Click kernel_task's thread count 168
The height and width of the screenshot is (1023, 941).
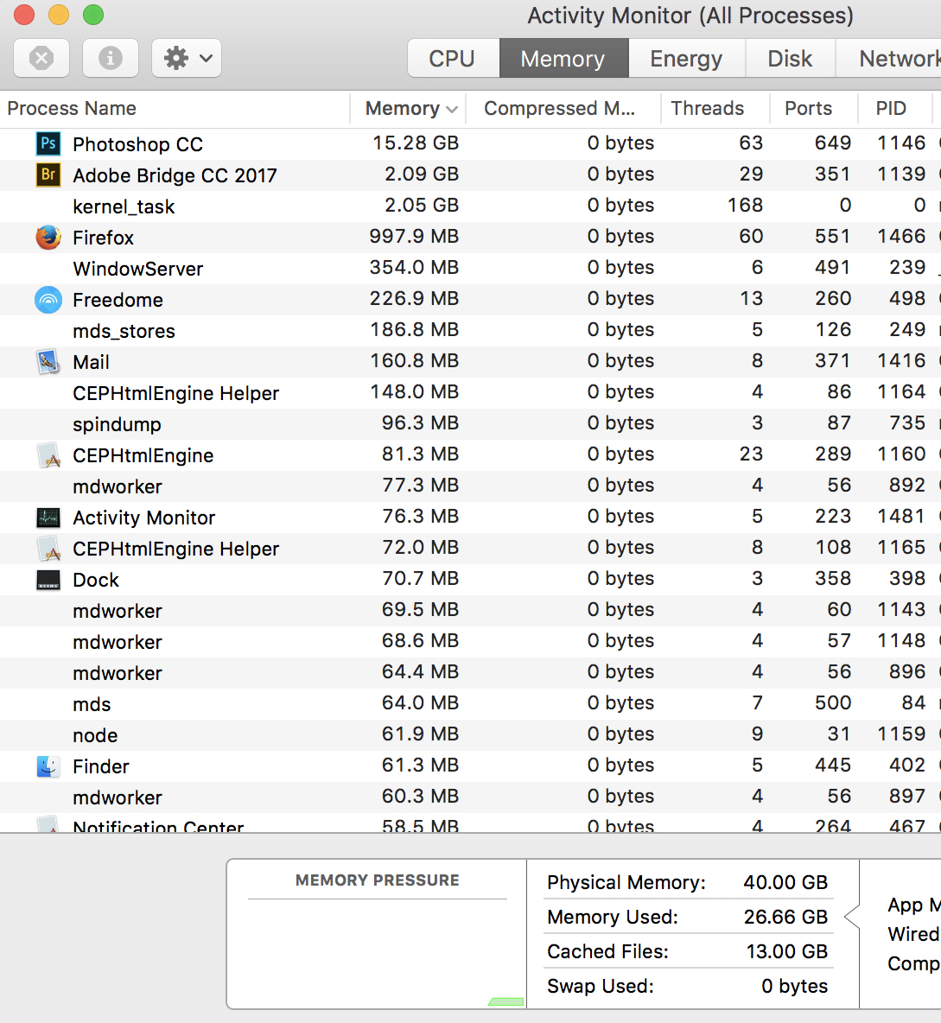point(745,205)
